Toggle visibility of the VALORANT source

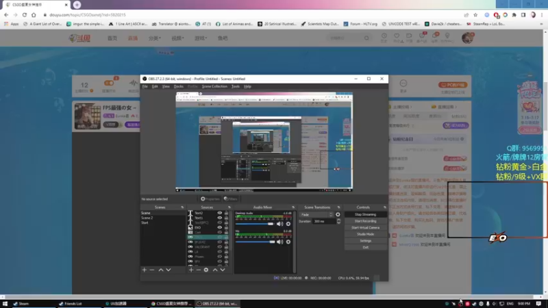coord(219,247)
